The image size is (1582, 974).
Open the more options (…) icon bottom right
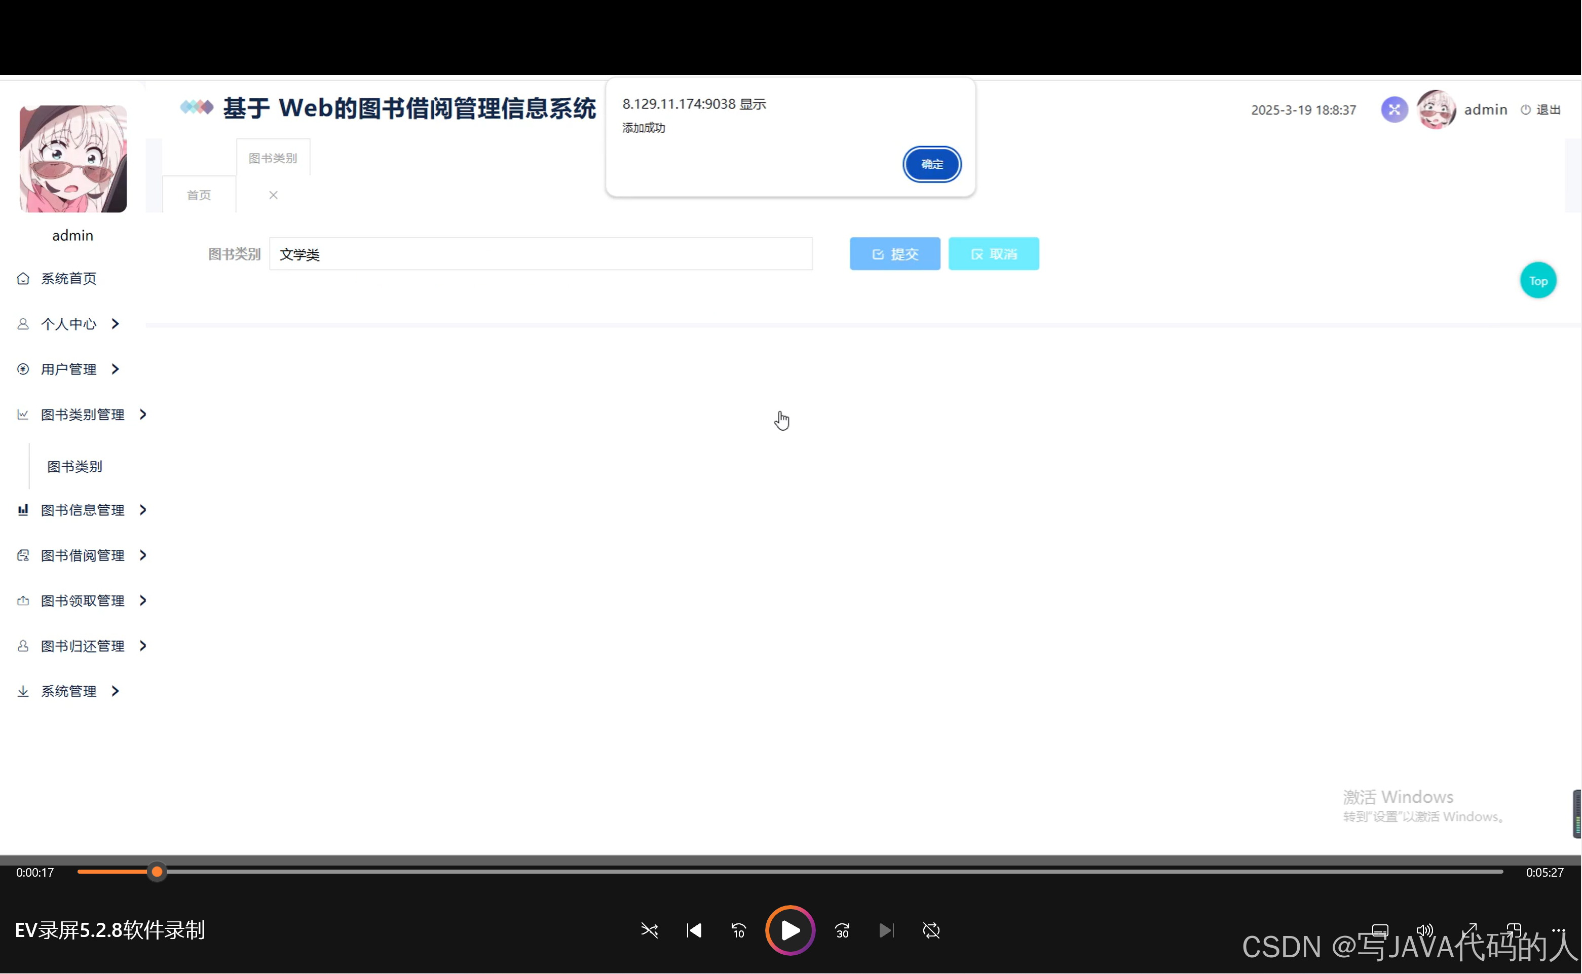tap(1560, 930)
